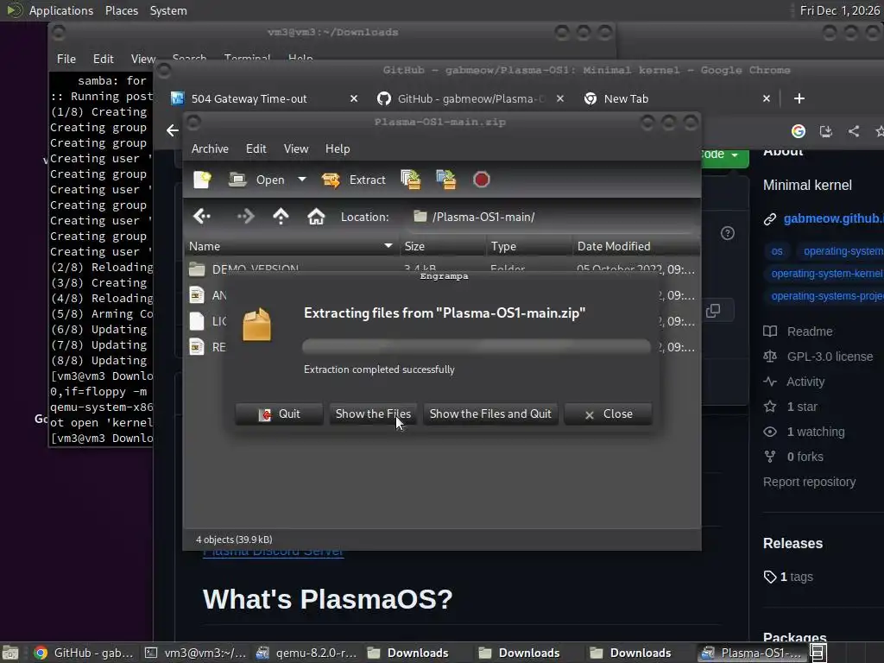This screenshot has width=884, height=663.
Task: Click the copy icon on the GitHub page
Action: pyautogui.click(x=713, y=311)
